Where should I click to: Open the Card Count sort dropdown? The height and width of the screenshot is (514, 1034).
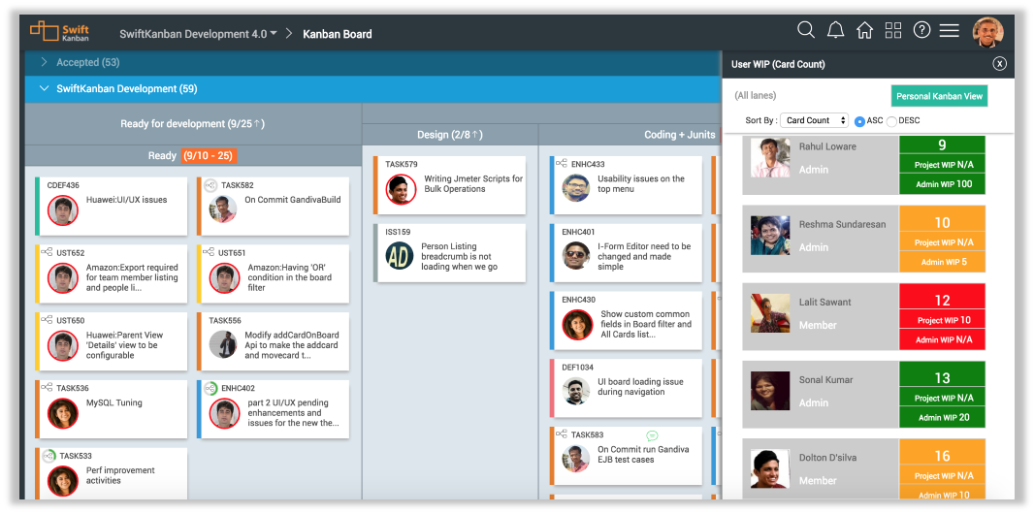coord(815,120)
